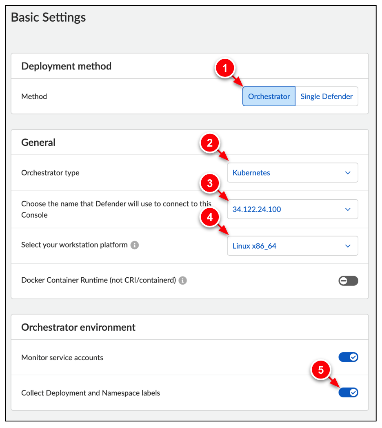Disable the Monitor service accounts toggle

click(348, 357)
